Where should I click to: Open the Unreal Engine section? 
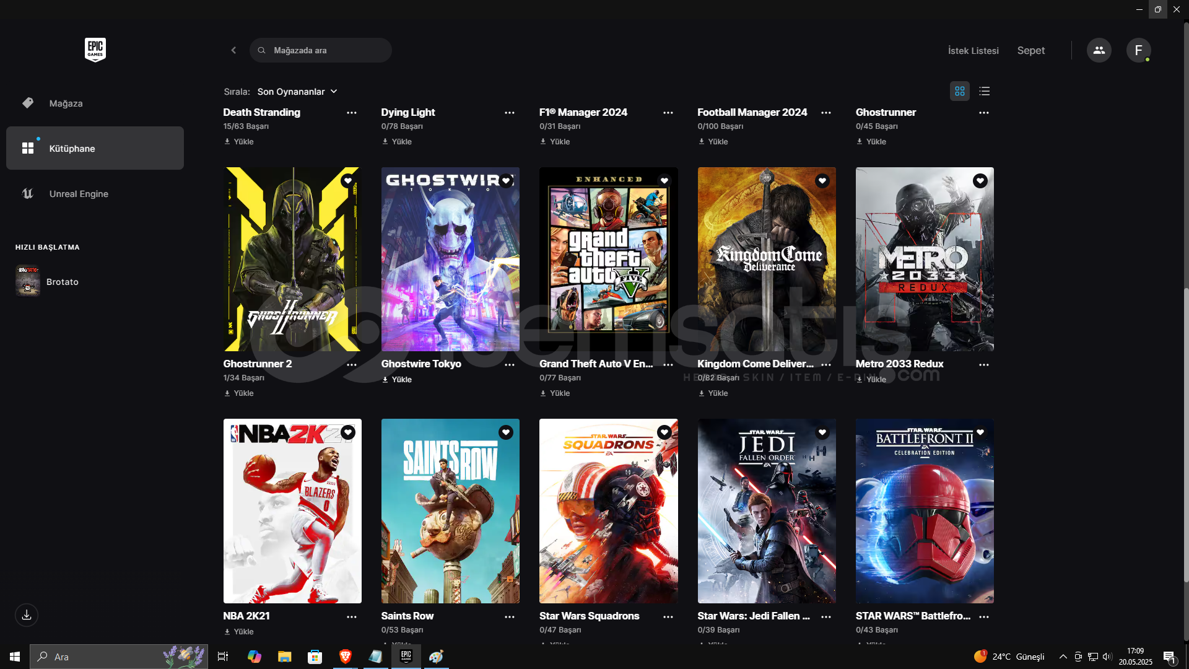click(95, 193)
